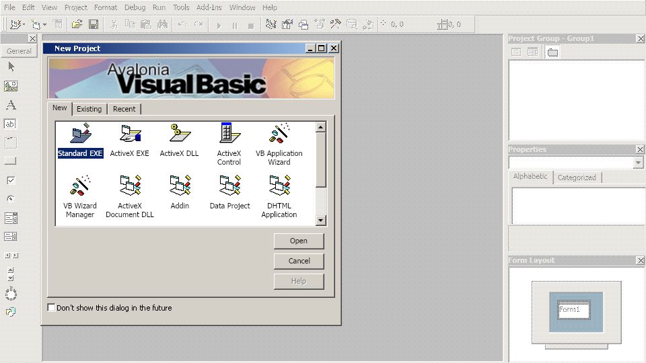
Task: Close the Form Layout panel
Action: (x=640, y=260)
